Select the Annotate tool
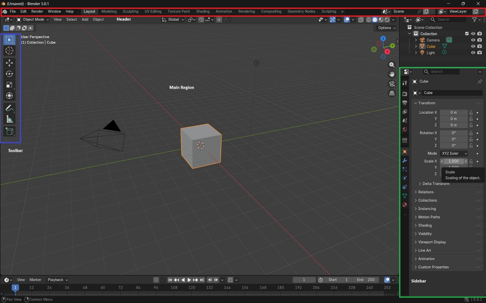This screenshot has height=303, width=486. (x=9, y=108)
